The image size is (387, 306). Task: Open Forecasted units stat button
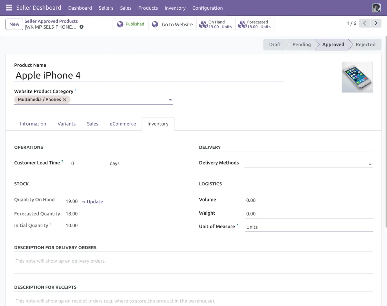(255, 24)
